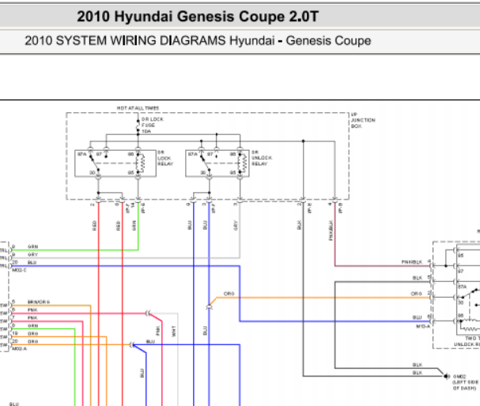
Task: Click the vertical "PNK/BLK" wire label
Action: (331, 230)
